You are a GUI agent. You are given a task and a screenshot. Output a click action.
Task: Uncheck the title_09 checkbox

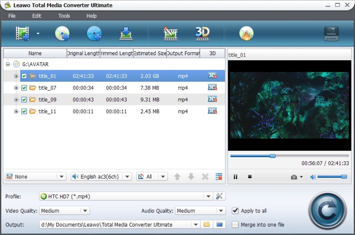coord(24,99)
